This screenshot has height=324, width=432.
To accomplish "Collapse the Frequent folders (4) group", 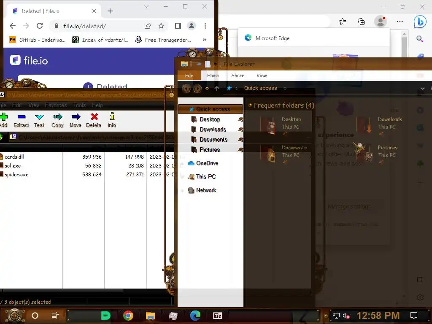I will [x=250, y=105].
